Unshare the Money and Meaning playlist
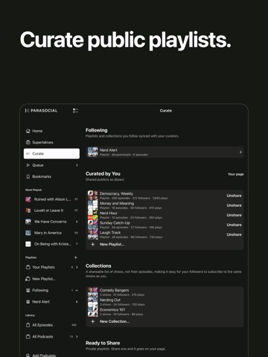 tap(234, 205)
